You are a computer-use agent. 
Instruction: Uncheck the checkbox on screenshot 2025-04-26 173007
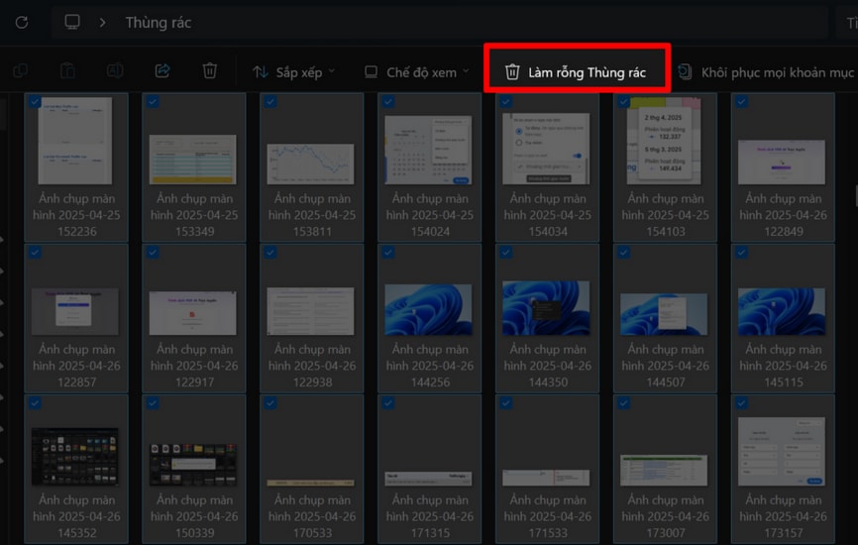tap(623, 403)
